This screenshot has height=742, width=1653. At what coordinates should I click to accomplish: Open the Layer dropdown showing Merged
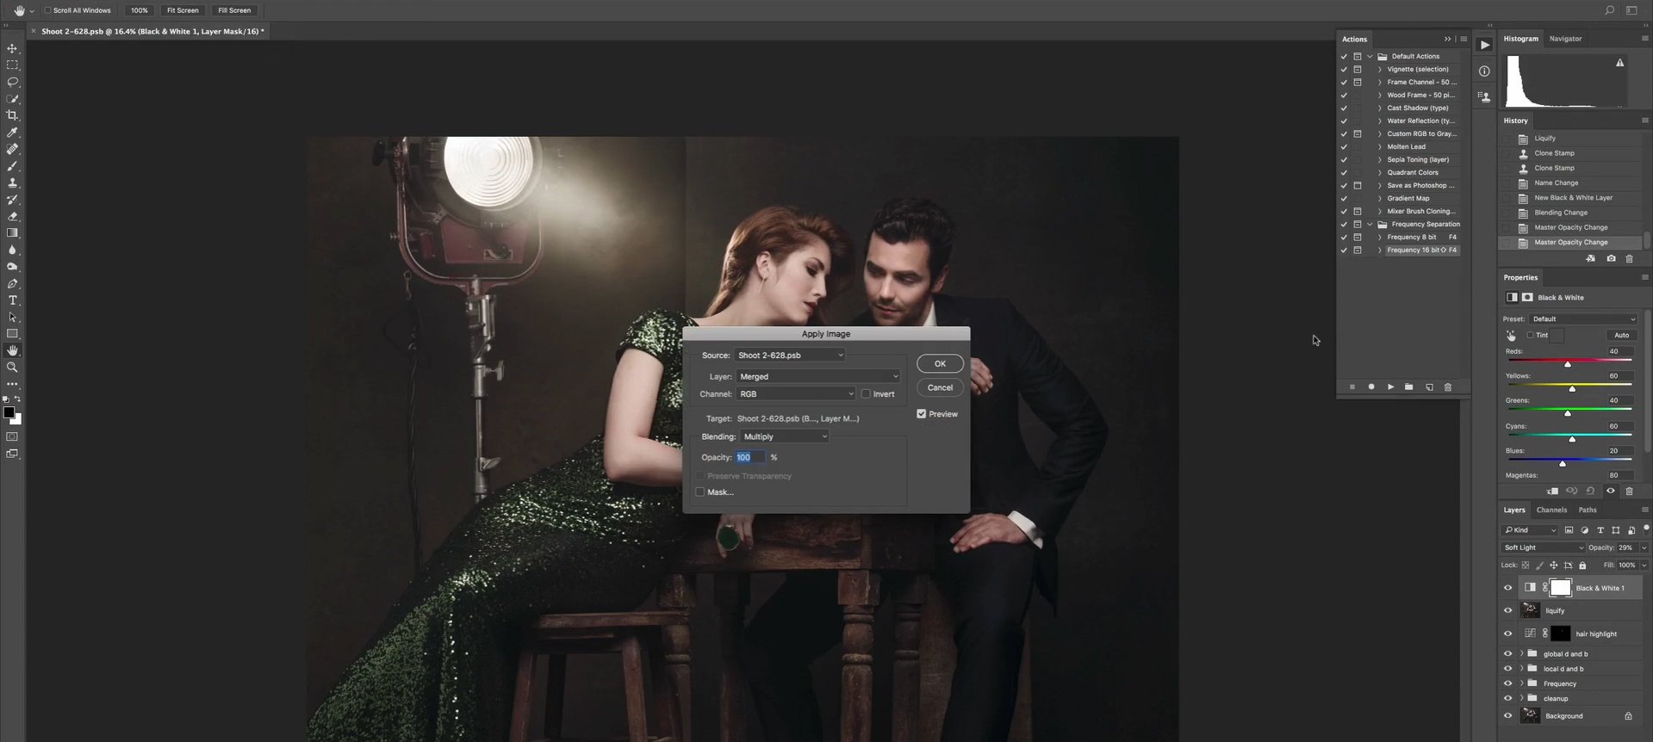click(x=818, y=377)
